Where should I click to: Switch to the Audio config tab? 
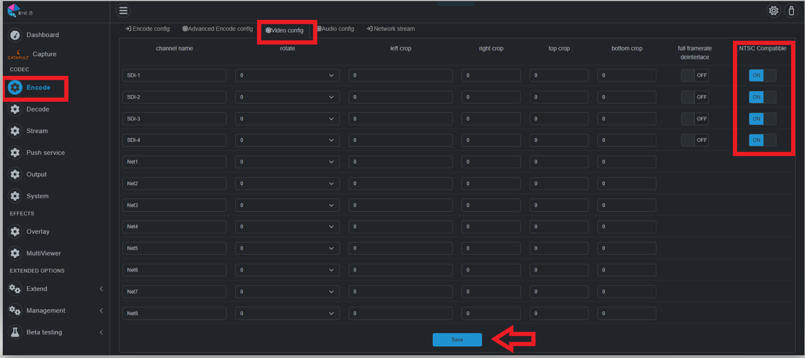coord(336,29)
